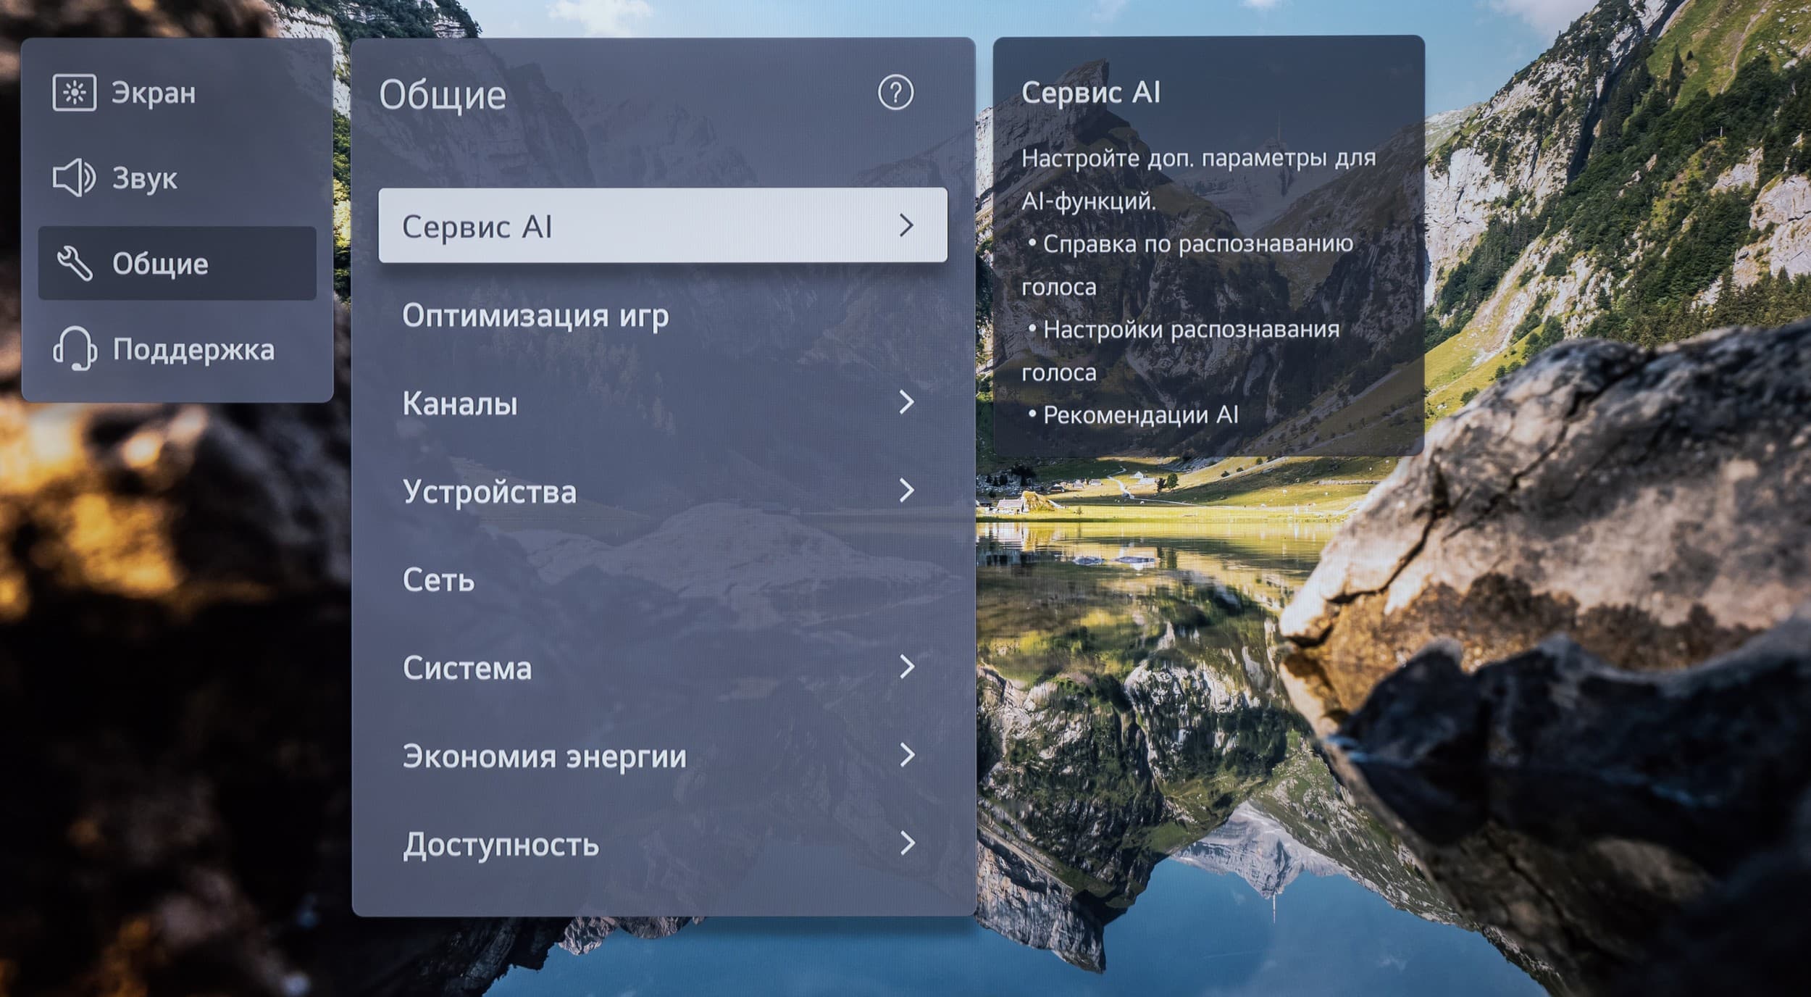Click the wrench icon next to Общие

pos(74,263)
